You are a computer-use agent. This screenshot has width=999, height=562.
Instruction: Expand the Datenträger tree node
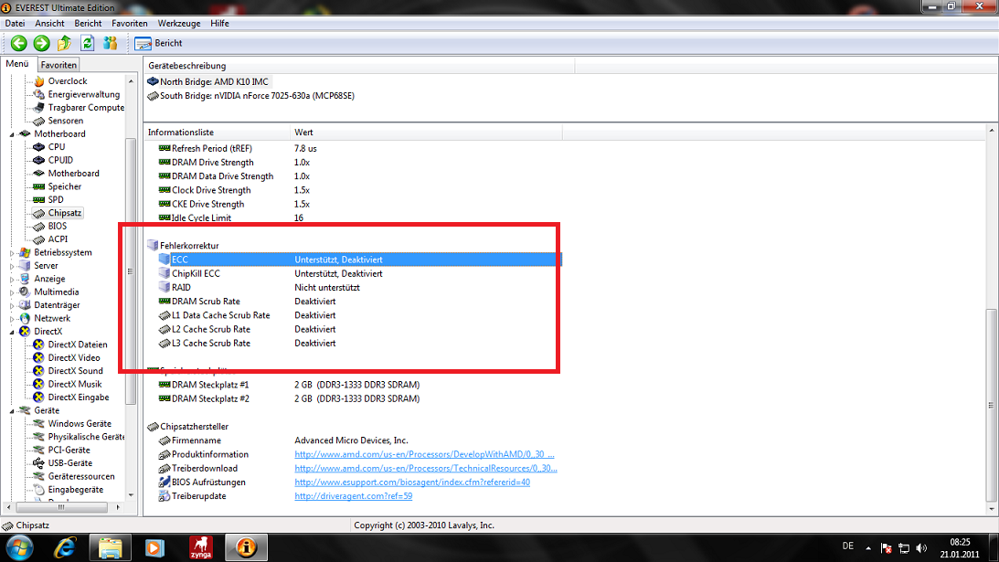12,306
